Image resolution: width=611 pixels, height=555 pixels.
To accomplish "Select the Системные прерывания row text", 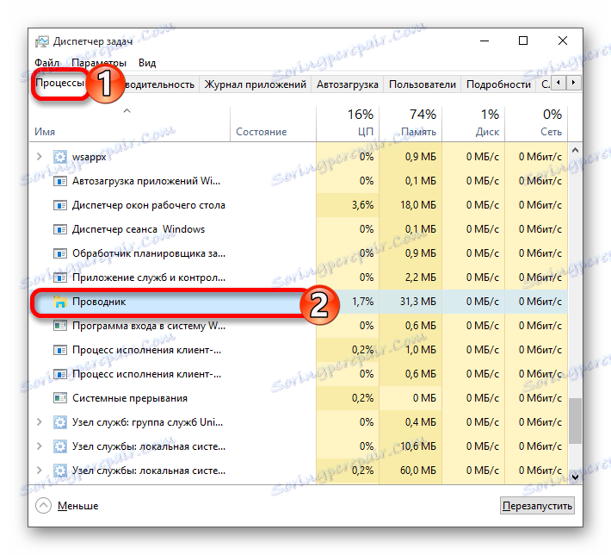I will (130, 398).
